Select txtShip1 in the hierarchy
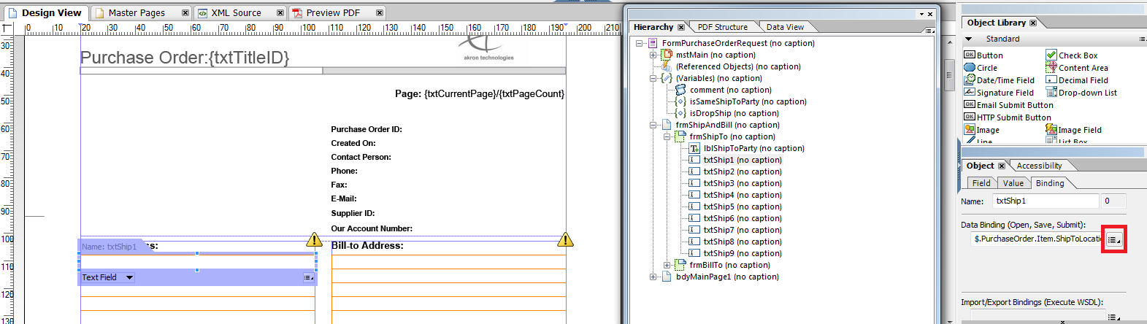1147x324 pixels. (x=742, y=160)
